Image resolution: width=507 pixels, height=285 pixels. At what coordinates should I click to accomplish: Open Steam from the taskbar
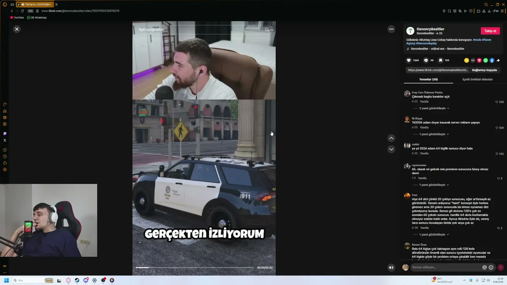(x=77, y=280)
